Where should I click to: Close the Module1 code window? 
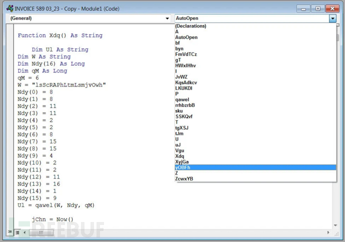point(331,8)
